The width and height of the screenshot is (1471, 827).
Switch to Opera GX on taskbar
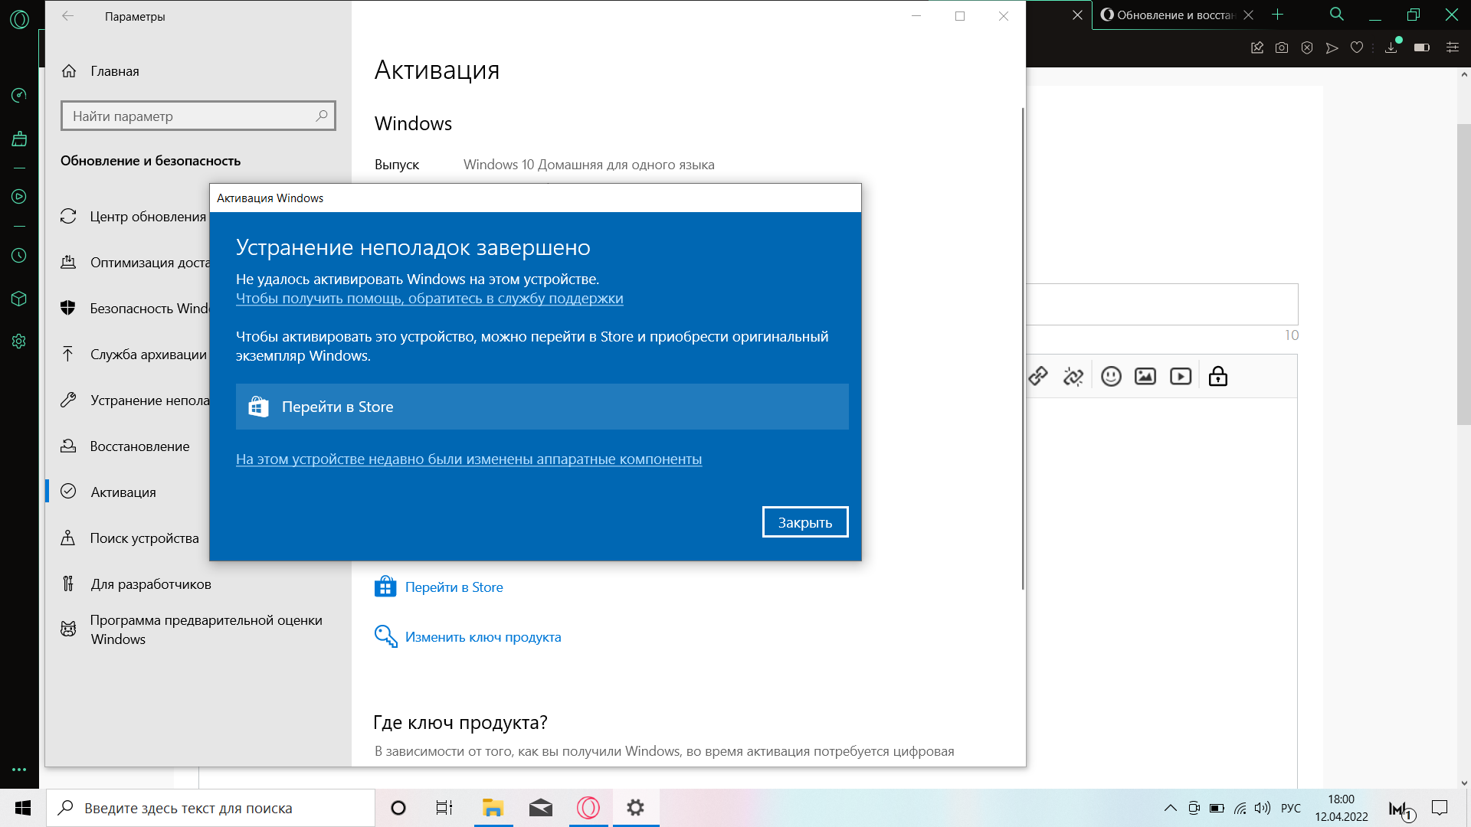[588, 808]
